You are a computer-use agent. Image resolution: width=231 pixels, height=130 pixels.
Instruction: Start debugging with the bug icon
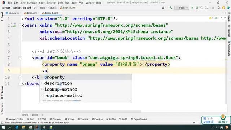coord(197,8)
